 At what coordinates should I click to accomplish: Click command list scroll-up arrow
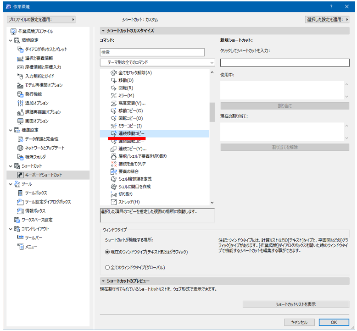coord(212,72)
